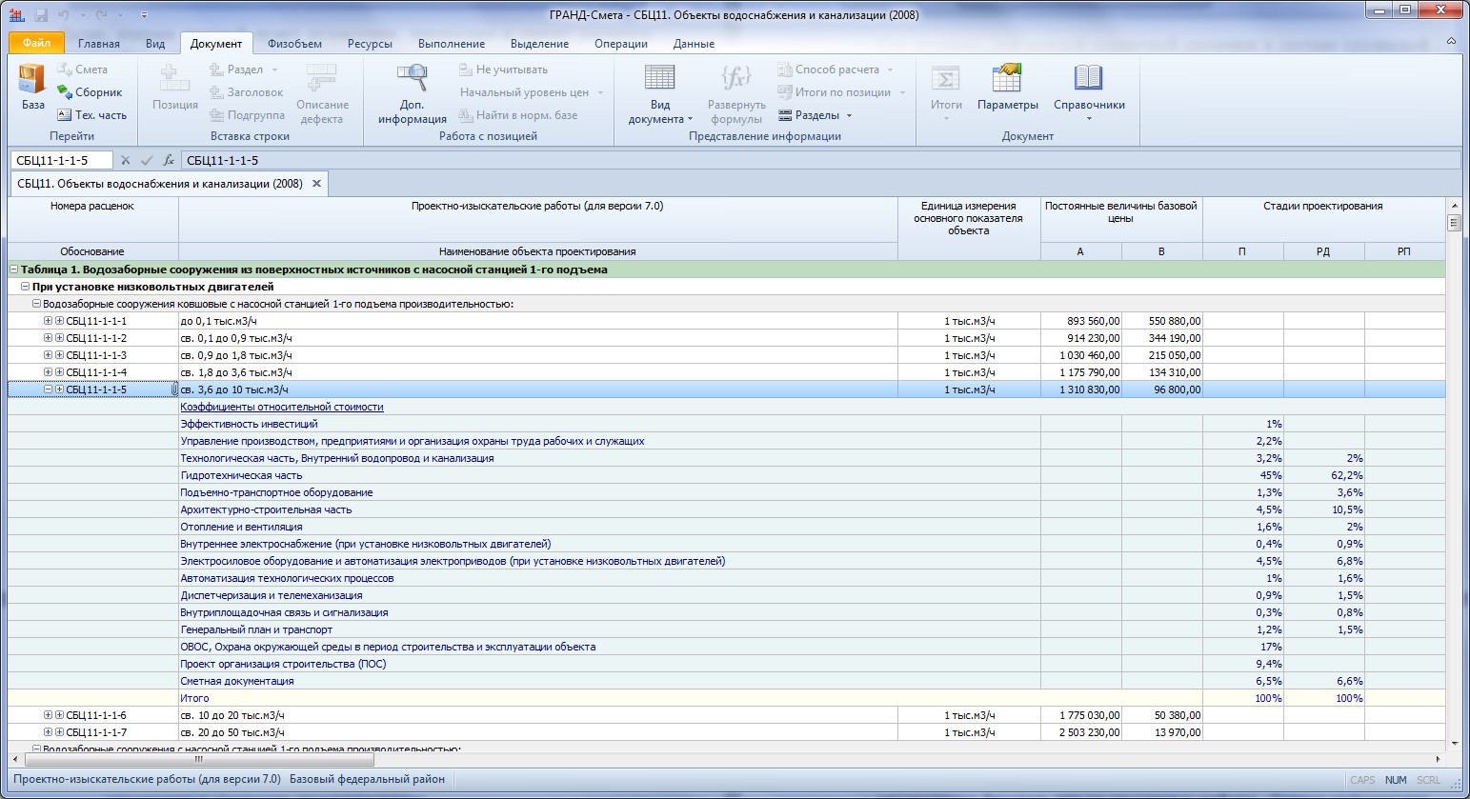Select the СБЦ11-1-1-3 row code
Viewport: 1470px width, 799px height.
point(96,355)
